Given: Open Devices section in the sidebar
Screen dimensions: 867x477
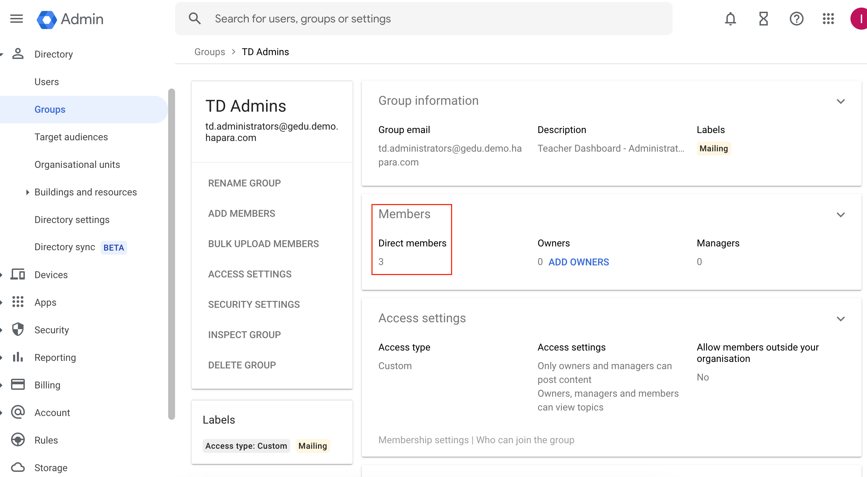Looking at the screenshot, I should coord(51,275).
